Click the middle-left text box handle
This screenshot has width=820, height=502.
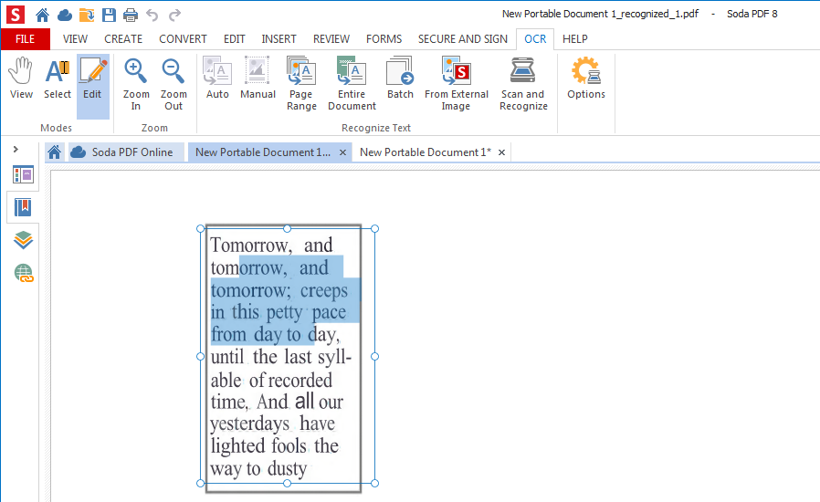[200, 356]
